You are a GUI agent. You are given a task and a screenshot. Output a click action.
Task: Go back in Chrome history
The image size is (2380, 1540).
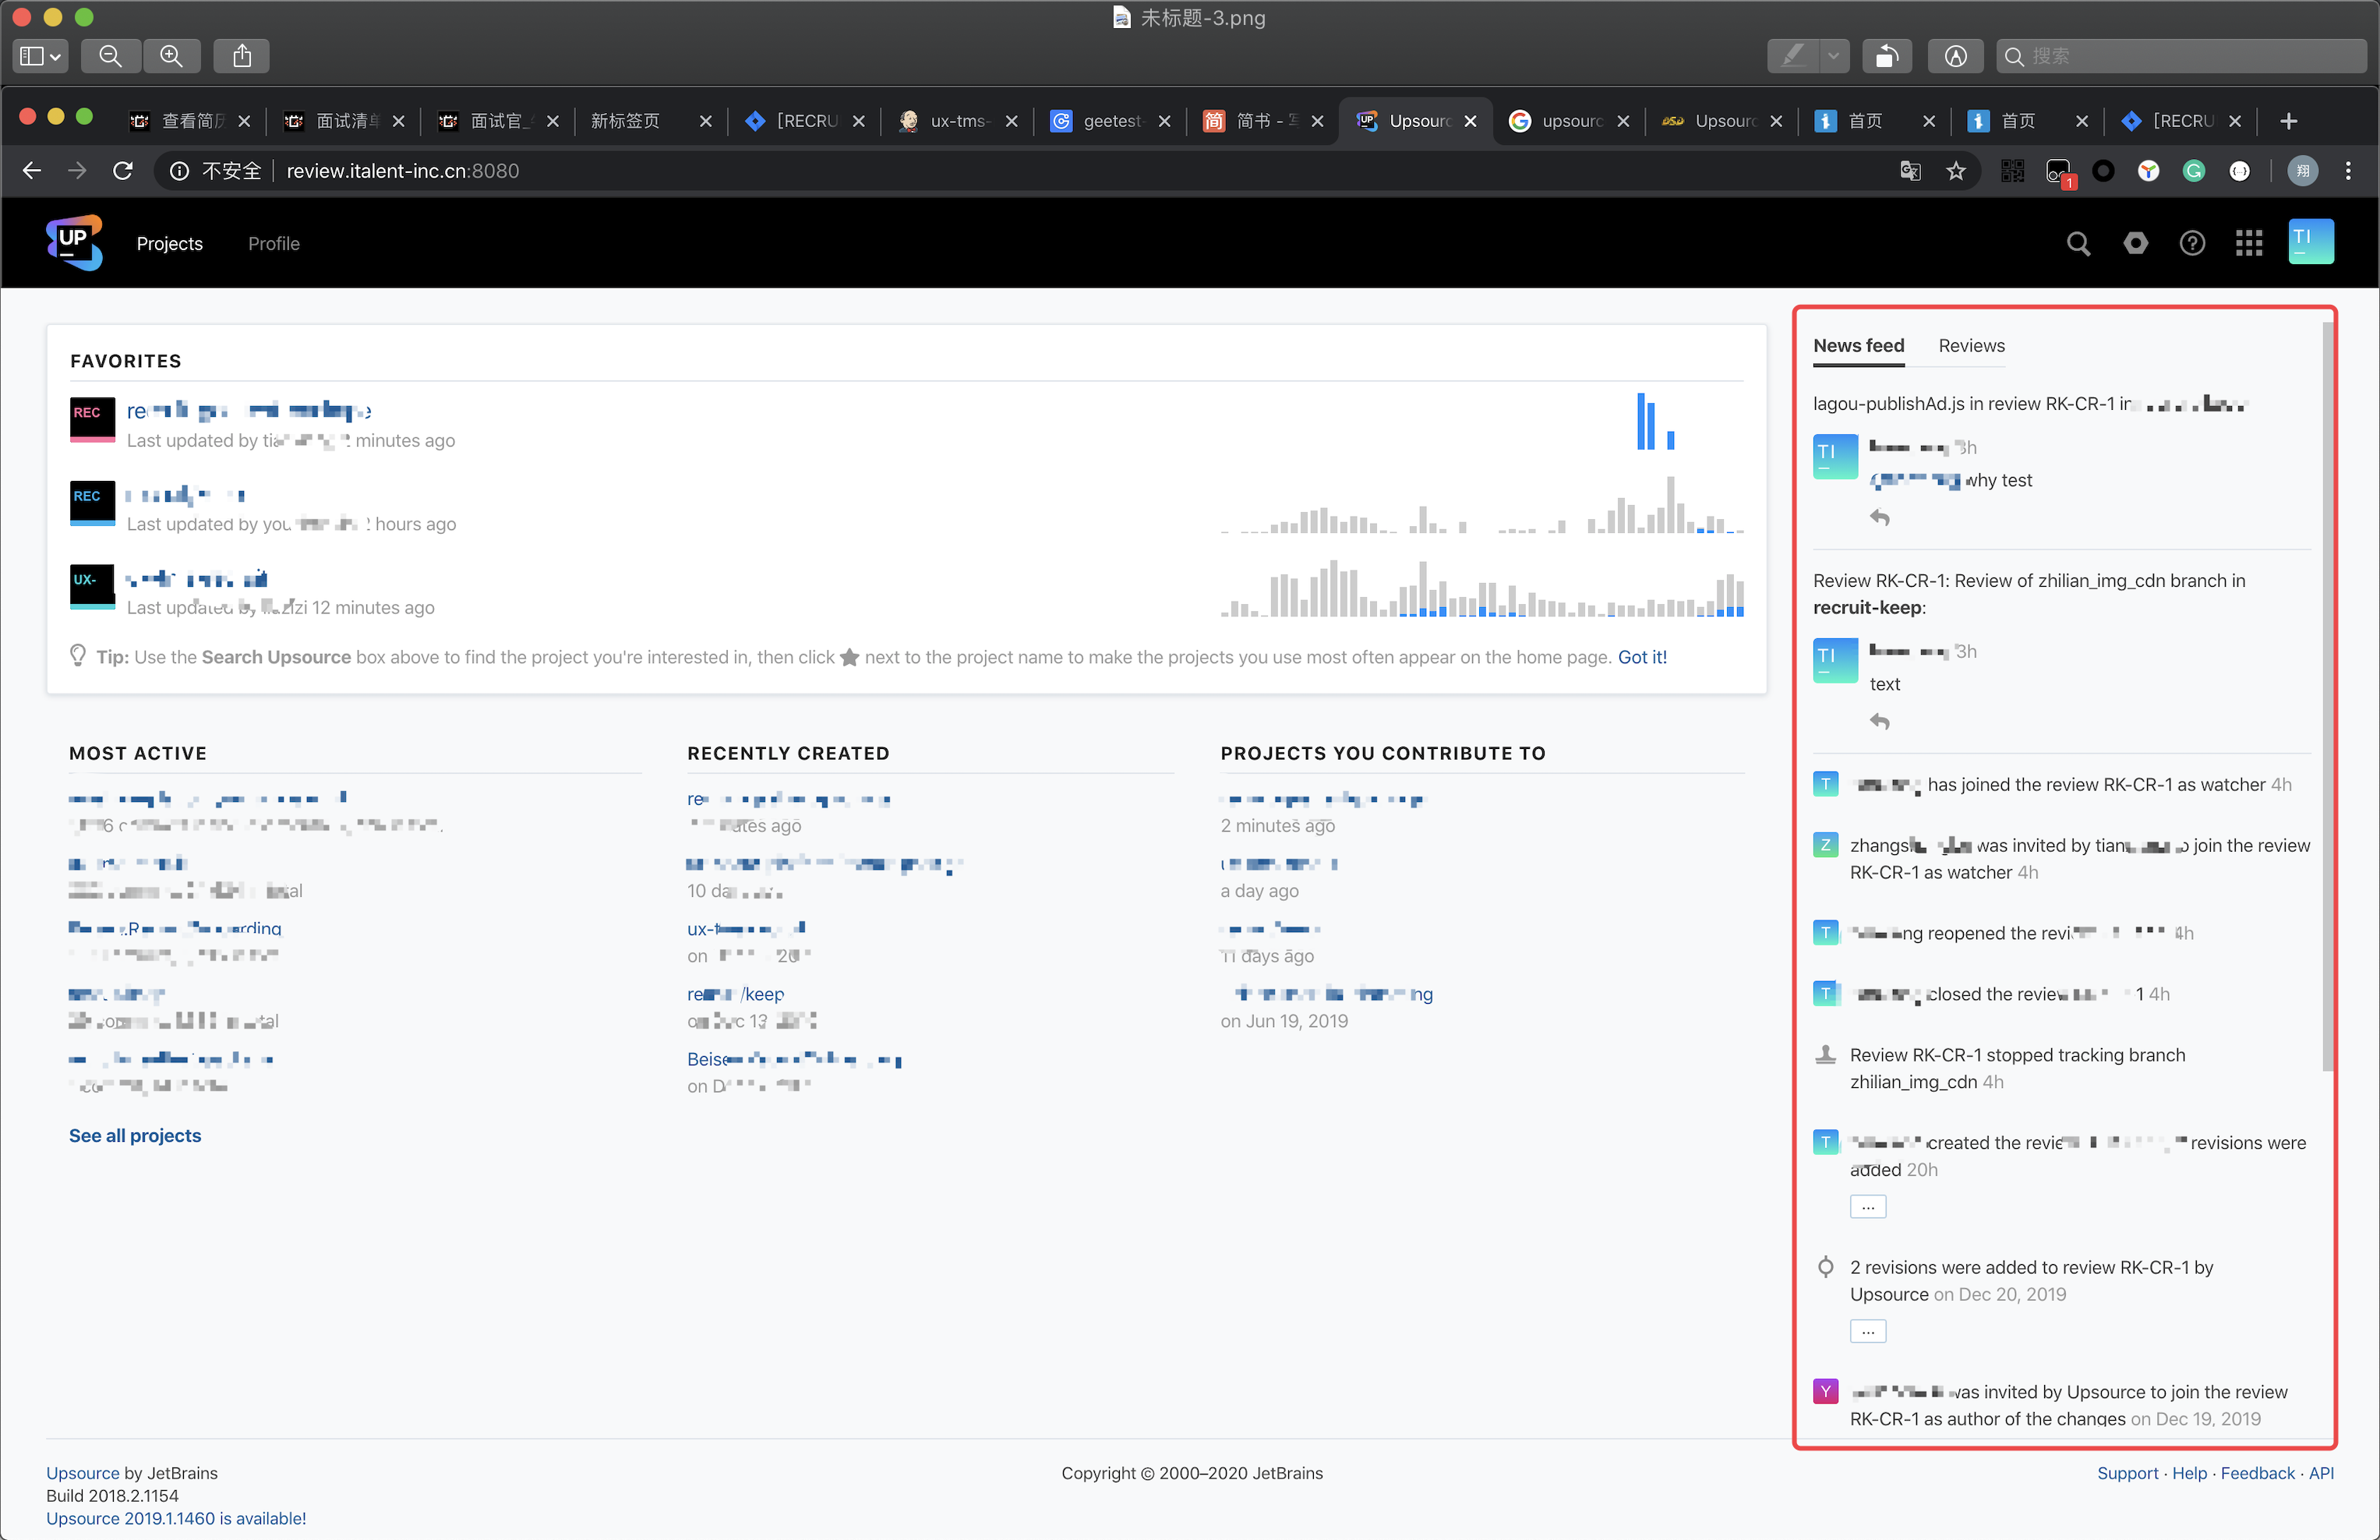(x=32, y=171)
